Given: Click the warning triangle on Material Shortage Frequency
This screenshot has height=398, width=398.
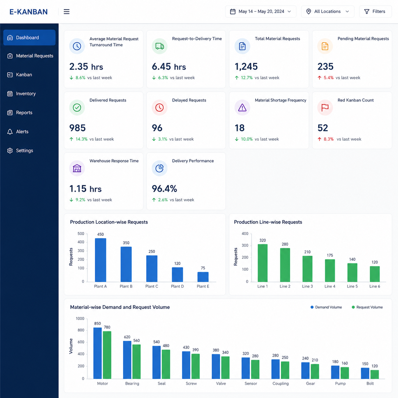Looking at the screenshot, I should [x=242, y=108].
